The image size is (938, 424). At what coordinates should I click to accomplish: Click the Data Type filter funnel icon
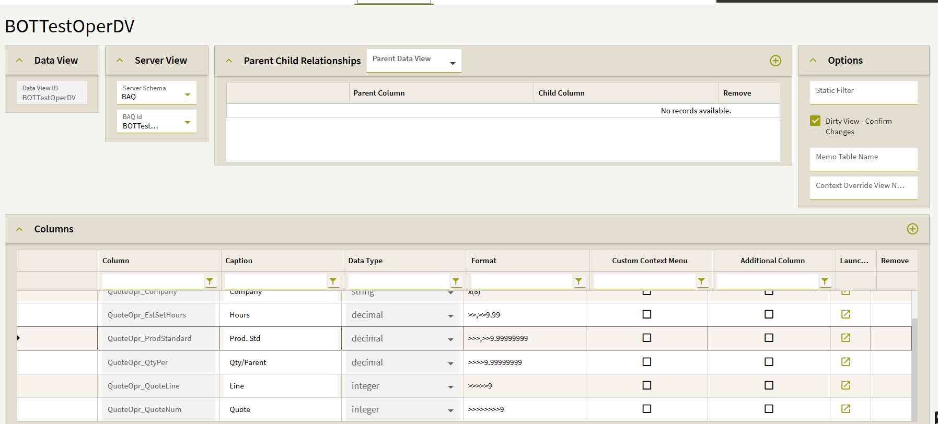click(456, 281)
